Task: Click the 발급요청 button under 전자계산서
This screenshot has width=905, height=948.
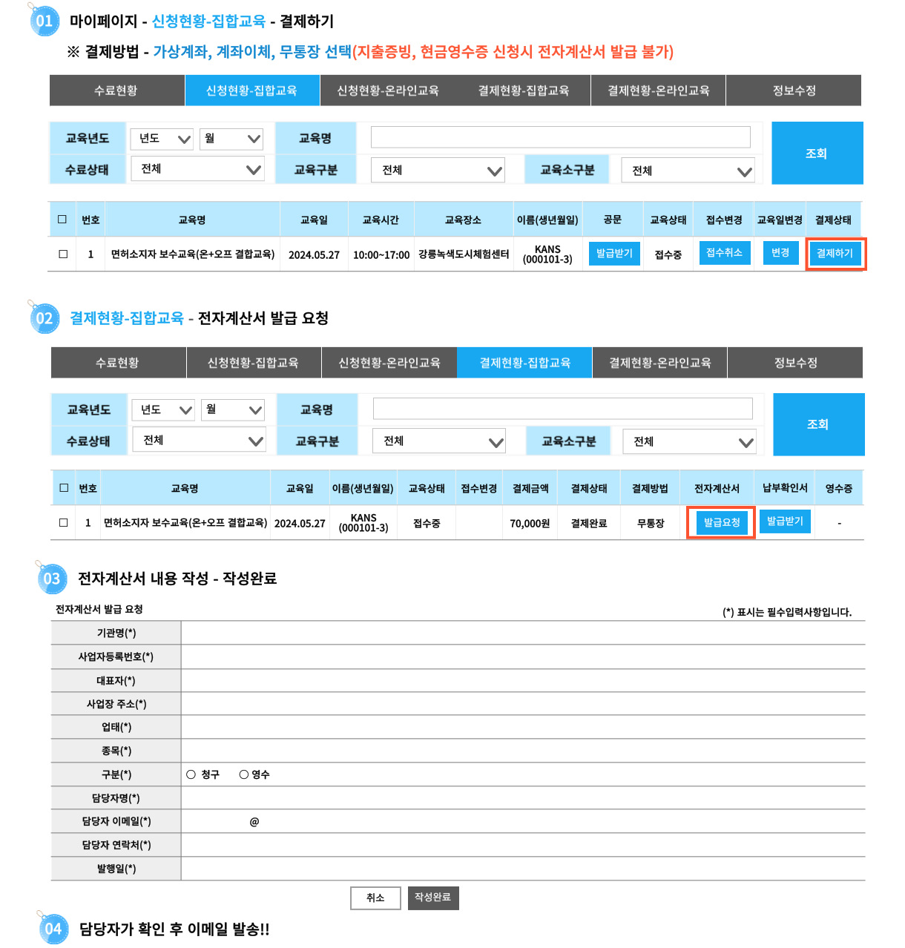Action: (721, 522)
